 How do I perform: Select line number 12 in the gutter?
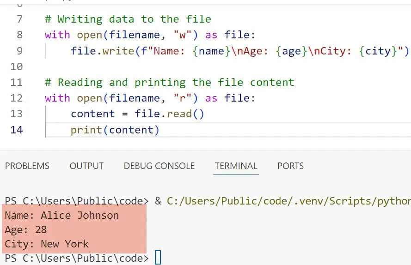click(x=16, y=98)
